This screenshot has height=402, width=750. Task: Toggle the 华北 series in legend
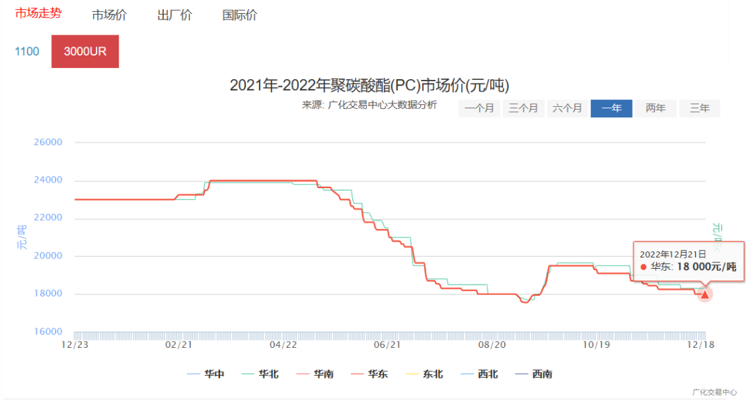(260, 374)
